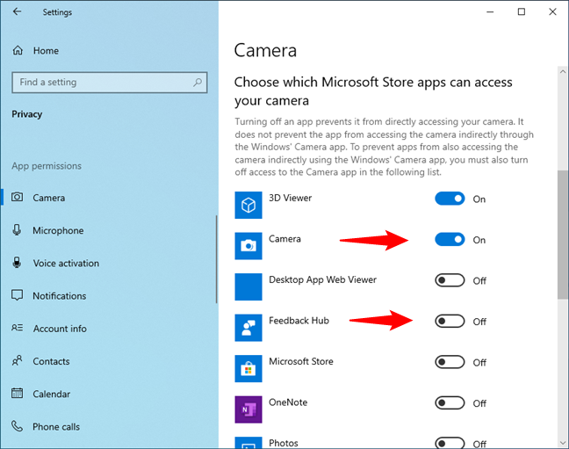569x449 pixels.
Task: Click the Camera sidebar icon
Action: coord(17,197)
